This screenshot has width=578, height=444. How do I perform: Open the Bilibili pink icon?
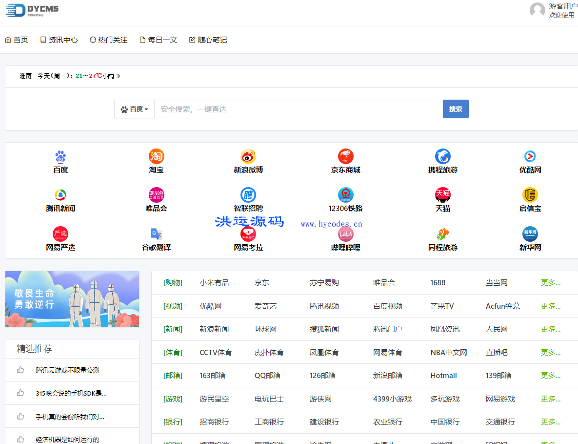tap(346, 234)
